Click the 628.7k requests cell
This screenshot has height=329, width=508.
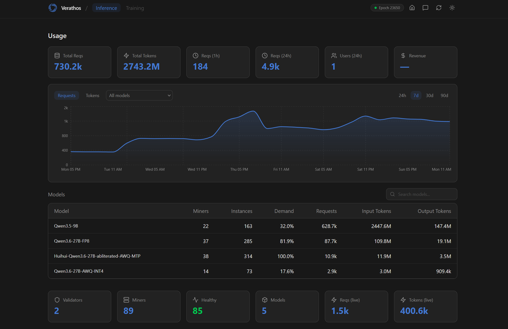(x=329, y=226)
